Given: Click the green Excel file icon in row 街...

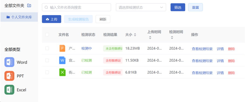Looking at the screenshot, I should (62, 72).
